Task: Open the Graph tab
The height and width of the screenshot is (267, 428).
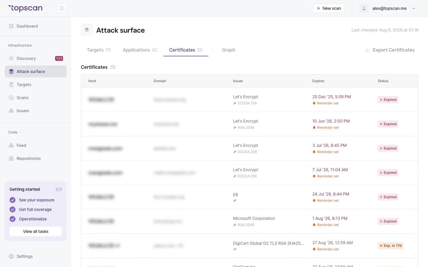Action: pyautogui.click(x=229, y=50)
